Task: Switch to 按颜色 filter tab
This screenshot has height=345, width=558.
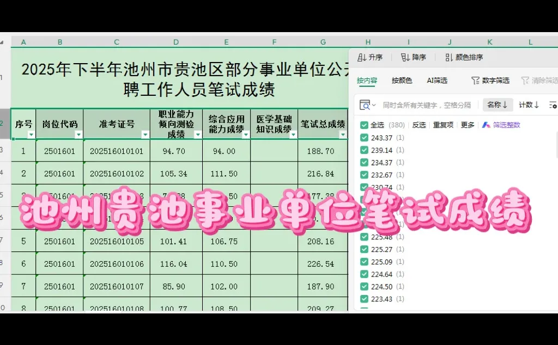Action: point(402,81)
